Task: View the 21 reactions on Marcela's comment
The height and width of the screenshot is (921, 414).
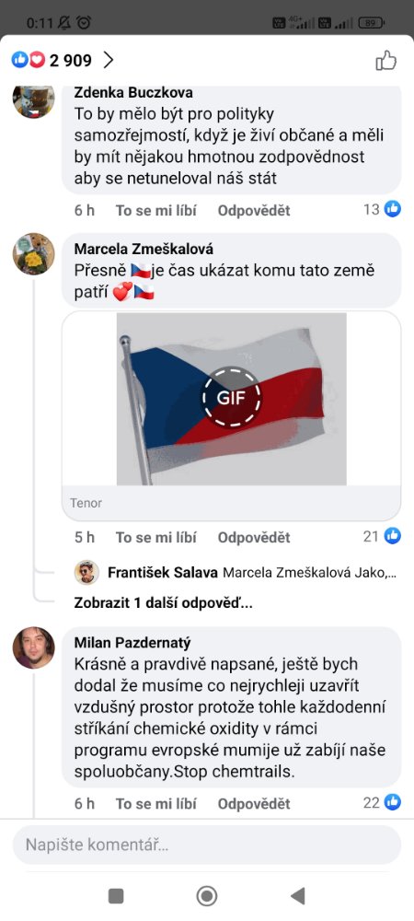Action: tap(382, 536)
